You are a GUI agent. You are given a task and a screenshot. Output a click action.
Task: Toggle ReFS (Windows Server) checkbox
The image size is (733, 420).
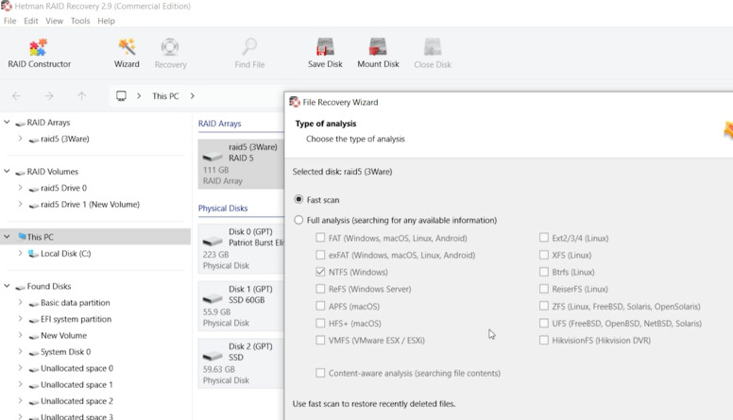(x=320, y=289)
